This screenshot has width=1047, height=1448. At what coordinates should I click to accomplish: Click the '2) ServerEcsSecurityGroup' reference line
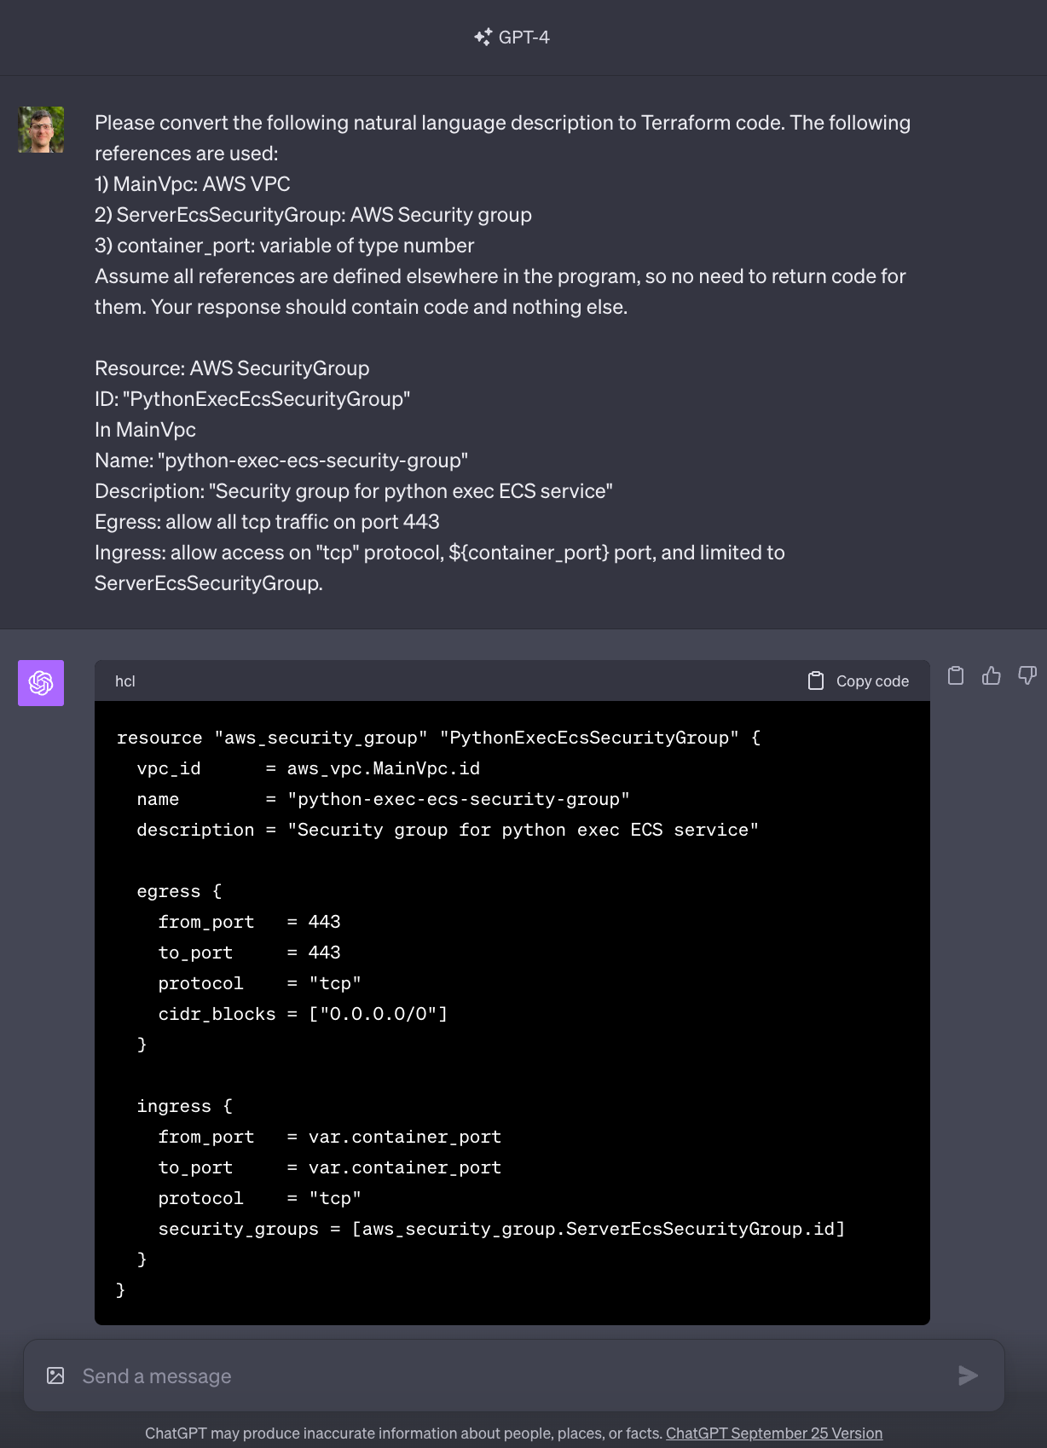point(313,215)
